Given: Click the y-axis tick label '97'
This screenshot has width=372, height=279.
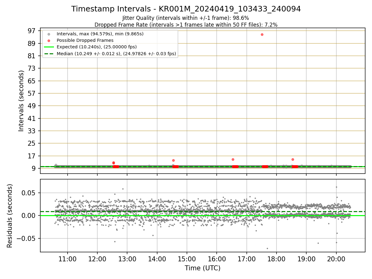Looking at the screenshot, I should [x=32, y=31].
